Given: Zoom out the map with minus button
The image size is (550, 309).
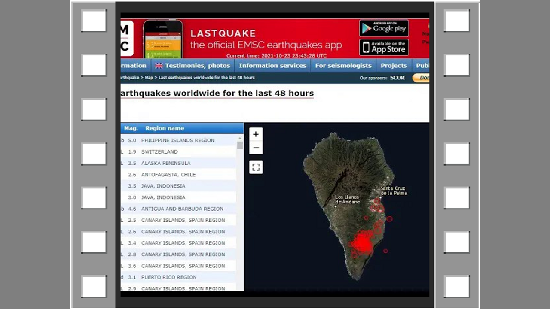Looking at the screenshot, I should pos(256,148).
